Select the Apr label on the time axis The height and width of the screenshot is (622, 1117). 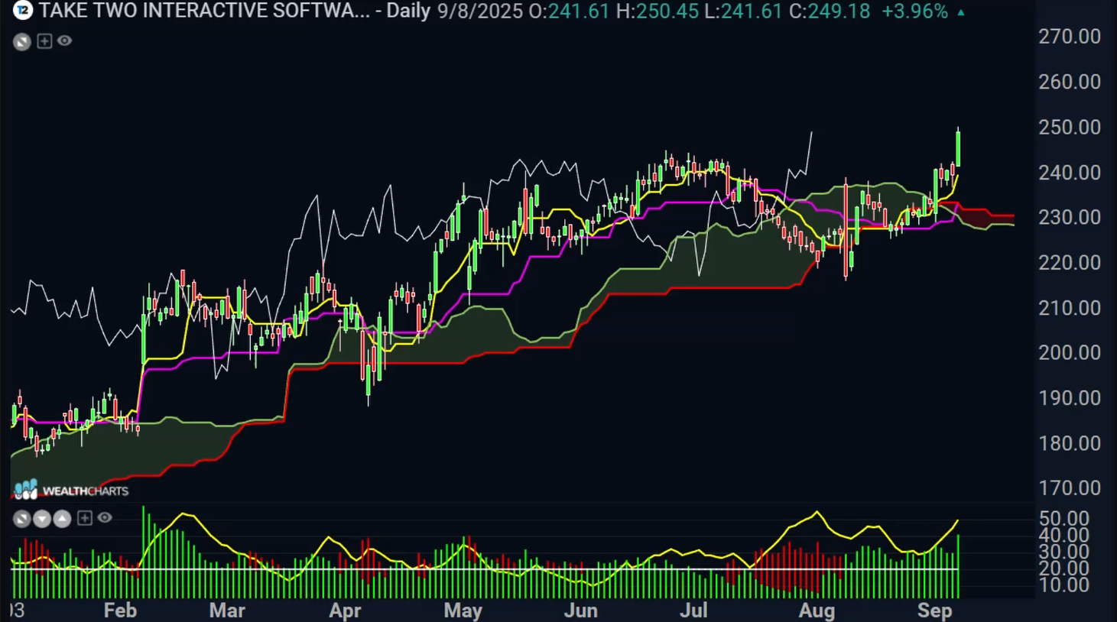click(x=344, y=611)
